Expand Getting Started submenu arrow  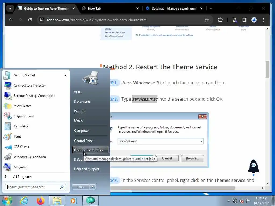(x=66, y=75)
